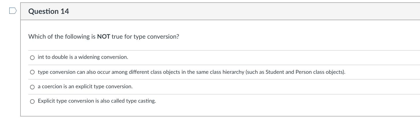Click the phrase 'type casting' in the last answer

(141, 101)
